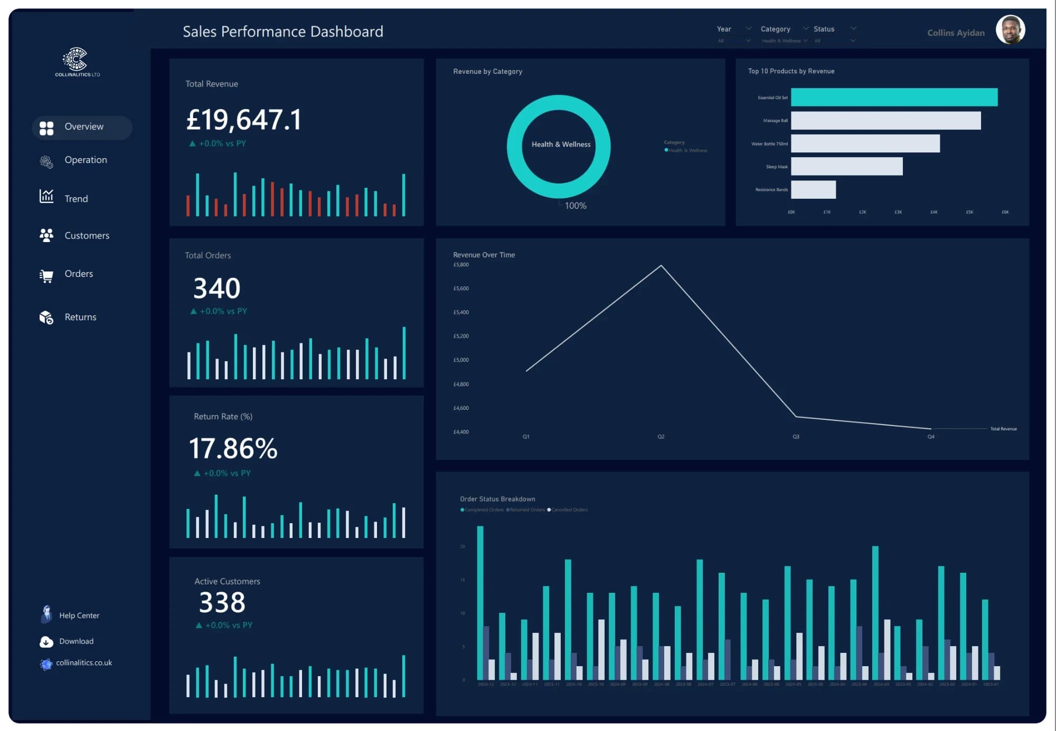Click the 340 total orders value
1056x731 pixels.
216,288
